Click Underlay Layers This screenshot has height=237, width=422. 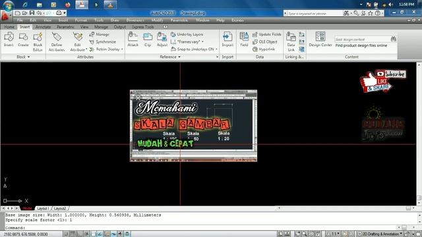[187, 34]
